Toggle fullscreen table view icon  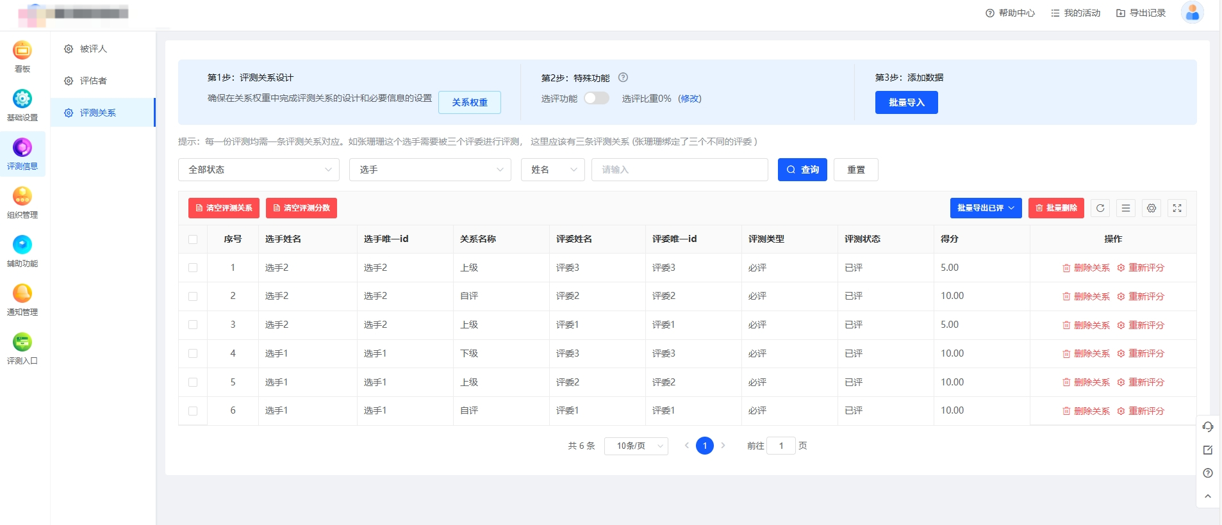[x=1177, y=208]
